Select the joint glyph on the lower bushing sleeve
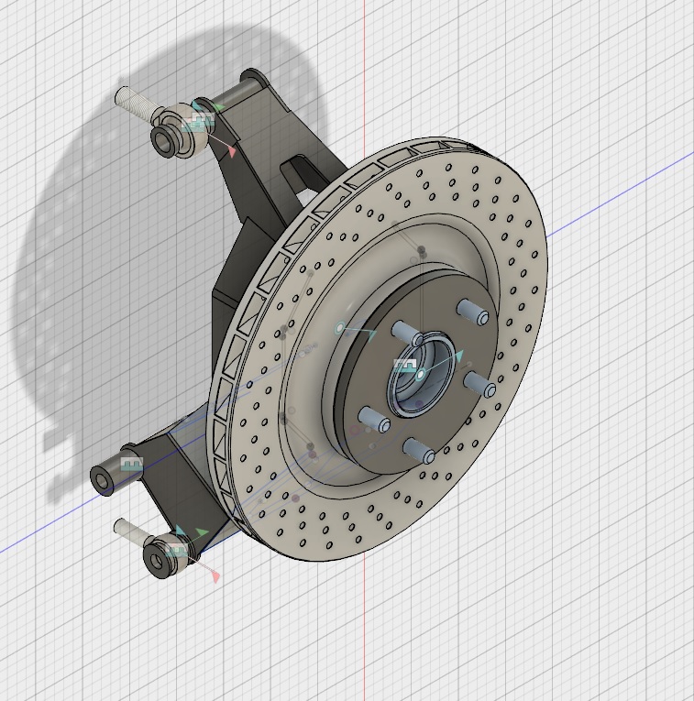The width and height of the screenshot is (694, 701). tap(132, 464)
